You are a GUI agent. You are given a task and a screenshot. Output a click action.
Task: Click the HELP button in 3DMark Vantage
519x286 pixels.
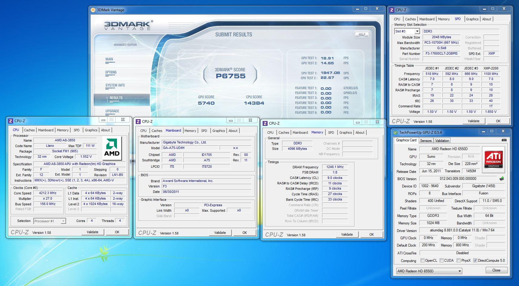point(362,34)
